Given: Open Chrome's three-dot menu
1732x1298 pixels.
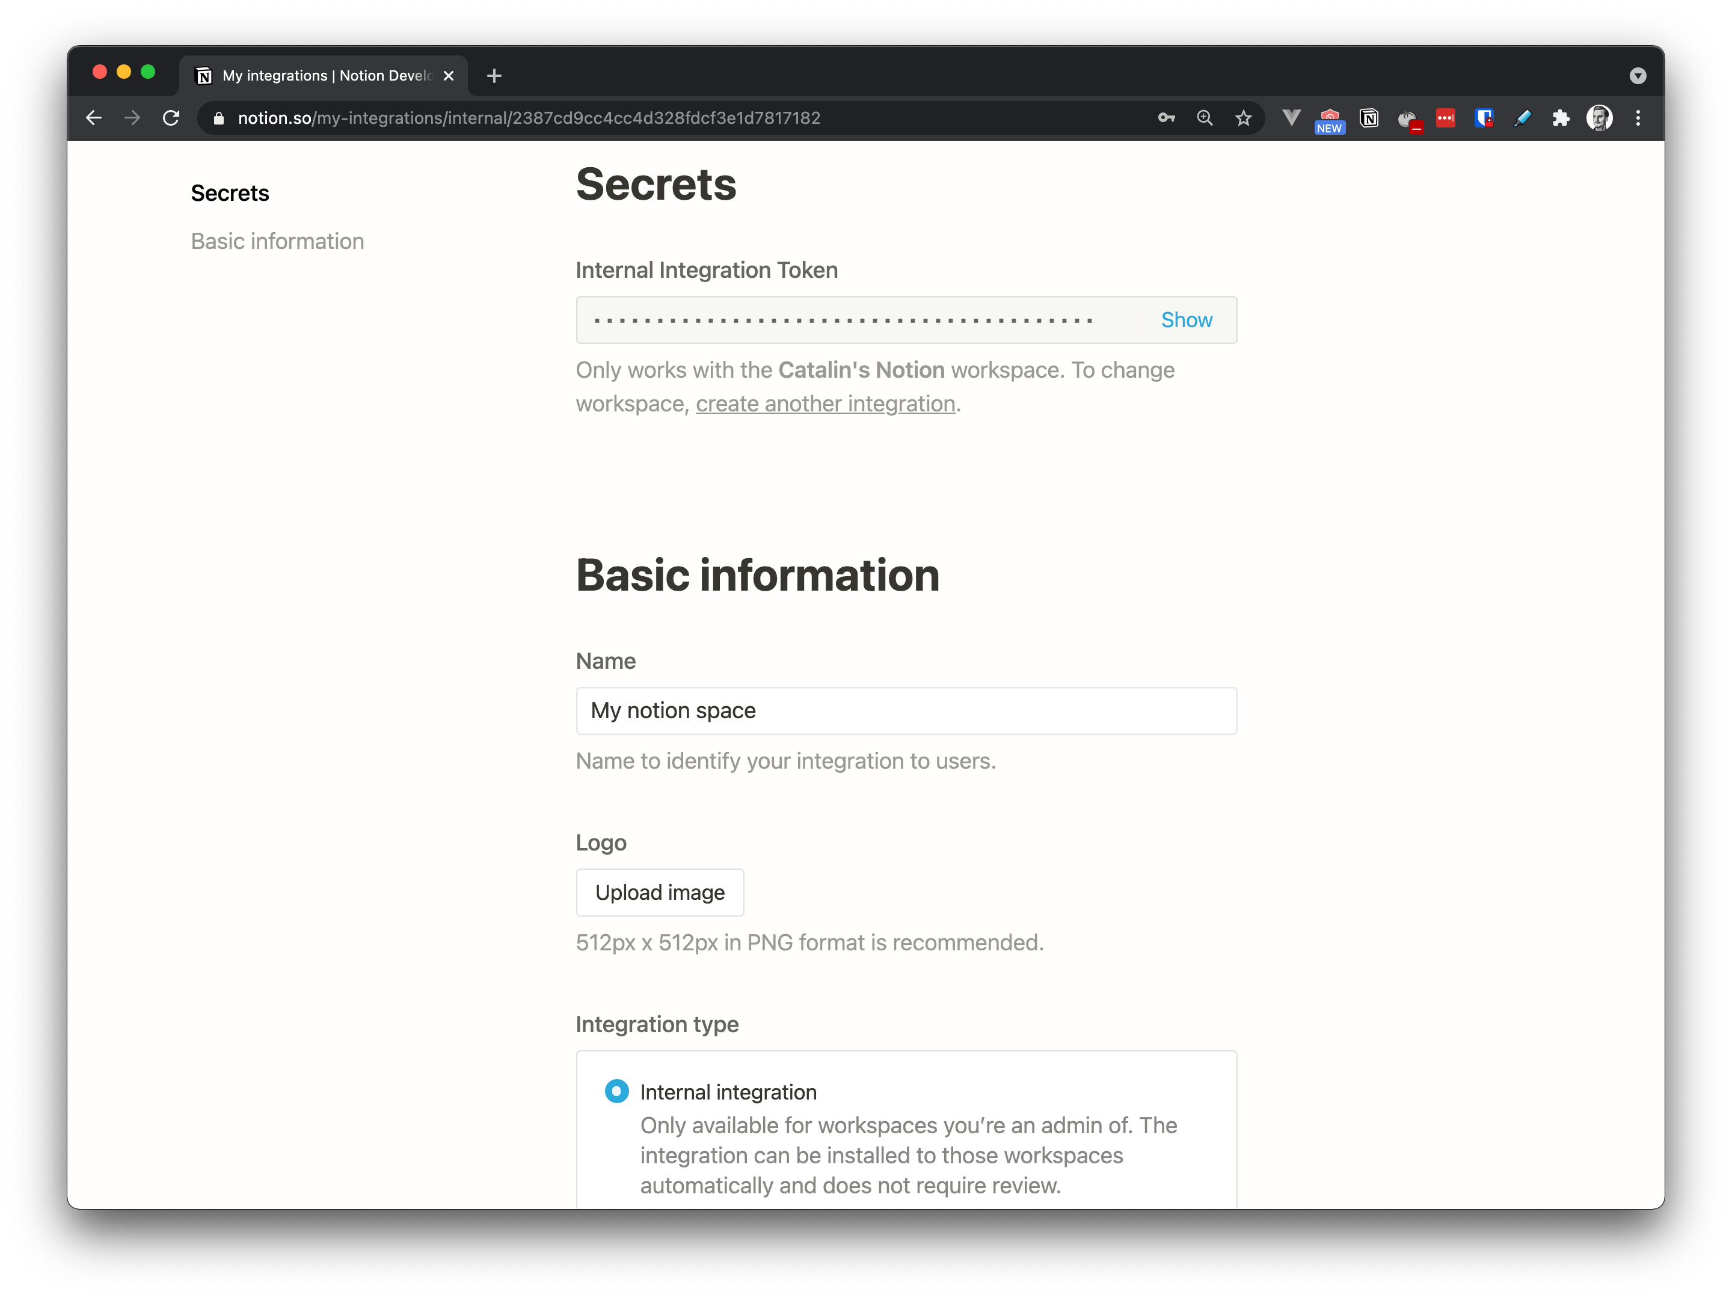Looking at the screenshot, I should [1638, 118].
